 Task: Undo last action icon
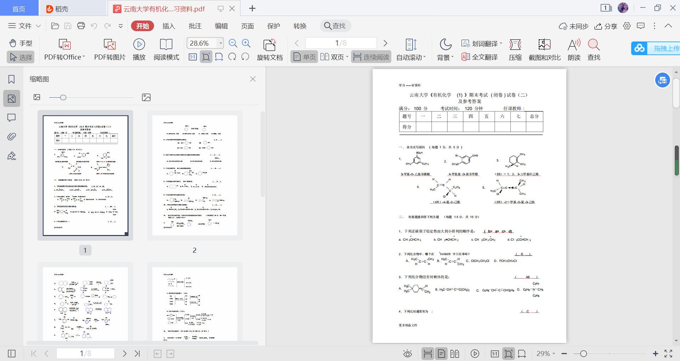[94, 26]
